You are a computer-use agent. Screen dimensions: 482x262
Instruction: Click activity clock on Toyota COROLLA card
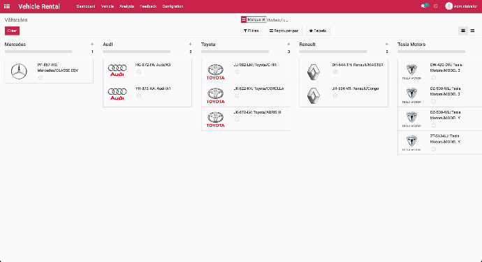(237, 95)
